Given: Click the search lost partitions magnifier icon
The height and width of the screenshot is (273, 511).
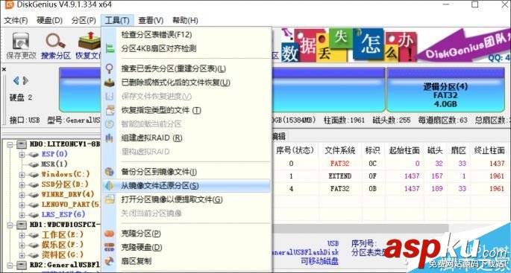Looking at the screenshot, I should click(110, 69).
